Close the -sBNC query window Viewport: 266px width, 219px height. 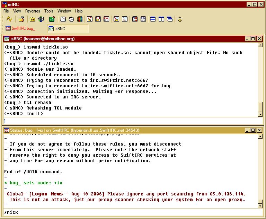259,39
